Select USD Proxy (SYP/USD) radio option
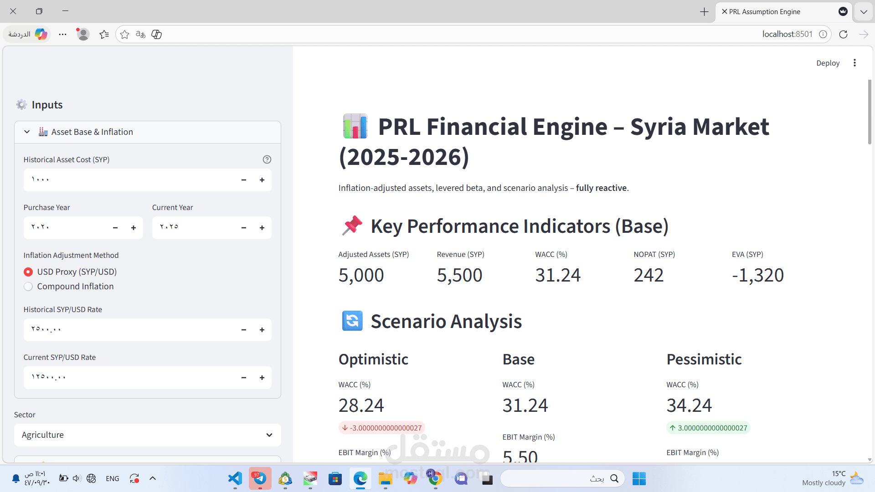The height and width of the screenshot is (492, 875). click(x=70, y=272)
